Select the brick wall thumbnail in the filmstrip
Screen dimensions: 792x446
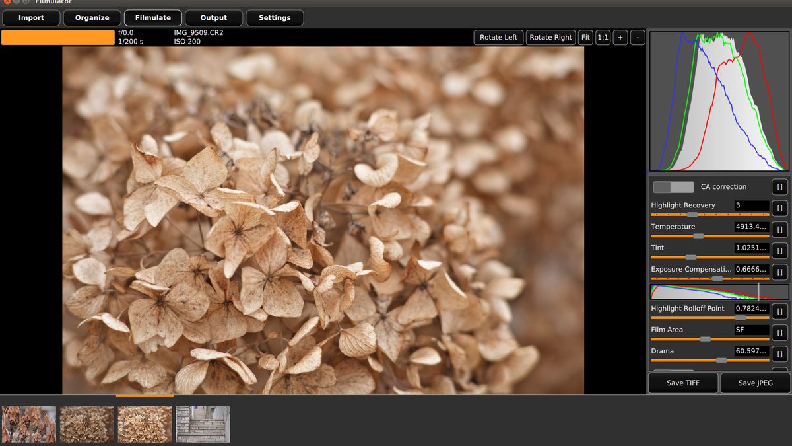pos(202,424)
